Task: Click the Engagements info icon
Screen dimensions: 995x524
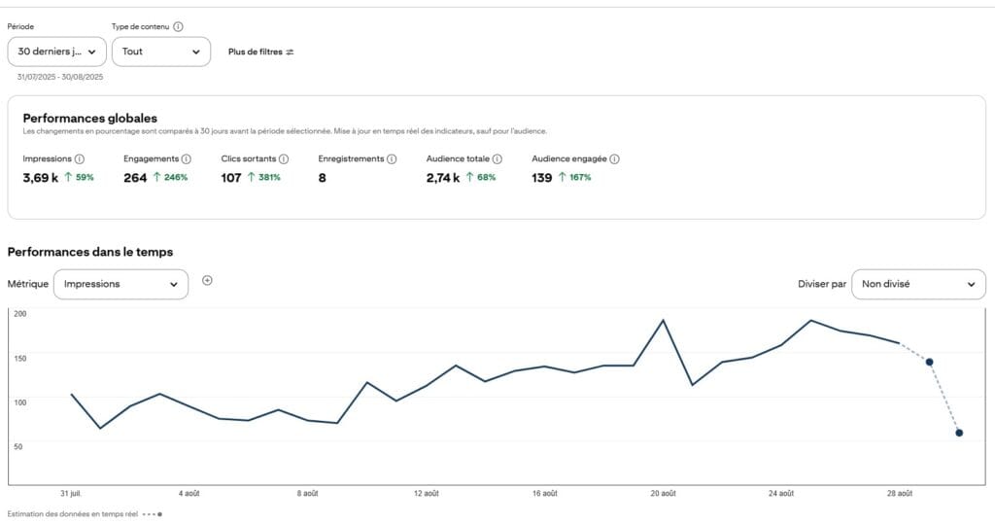Action: click(187, 158)
